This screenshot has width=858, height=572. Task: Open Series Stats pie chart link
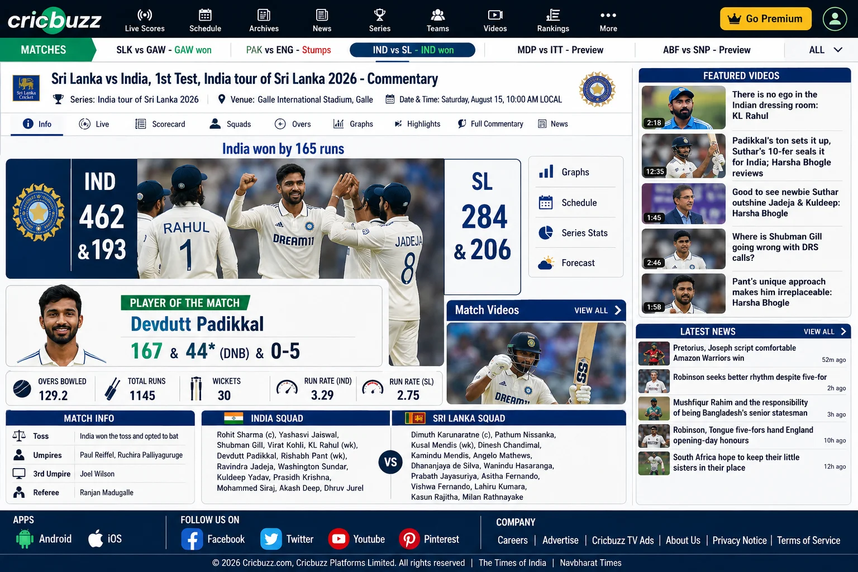tap(546, 232)
